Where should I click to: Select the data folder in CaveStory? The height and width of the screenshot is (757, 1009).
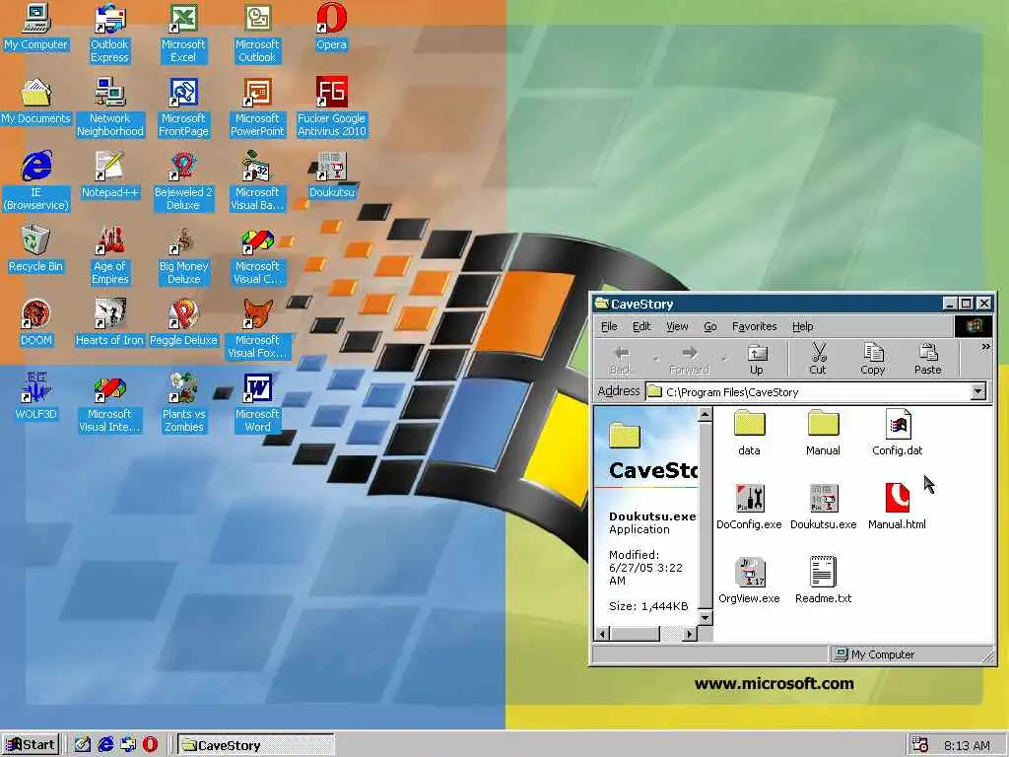point(749,434)
